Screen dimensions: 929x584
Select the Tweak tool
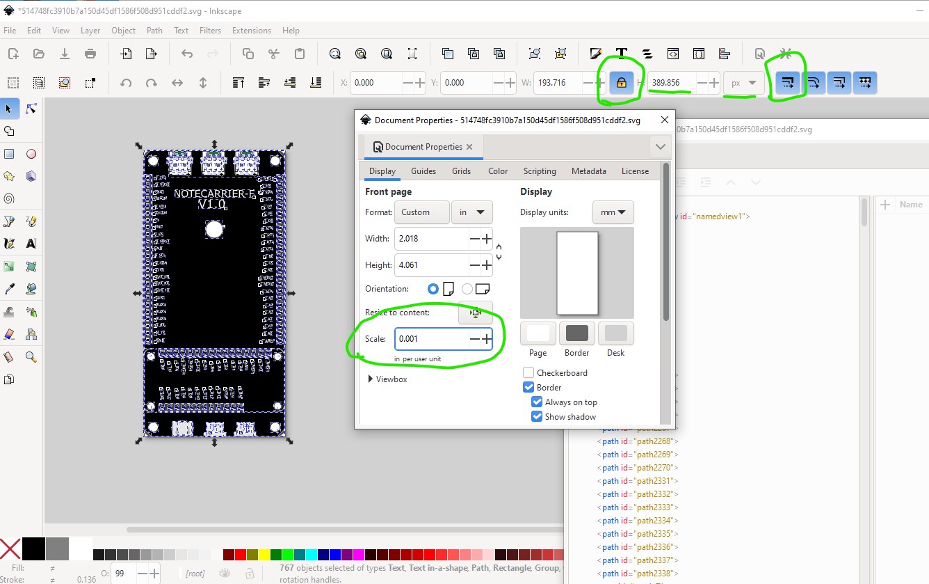(x=9, y=312)
